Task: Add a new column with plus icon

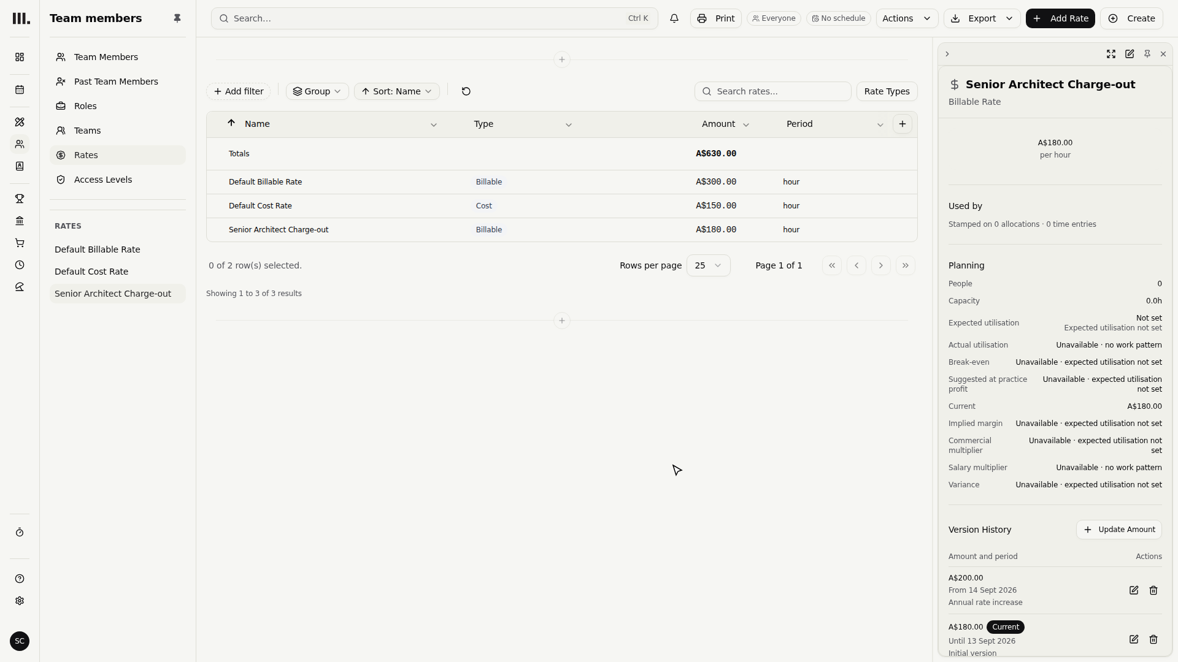Action: 903,124
